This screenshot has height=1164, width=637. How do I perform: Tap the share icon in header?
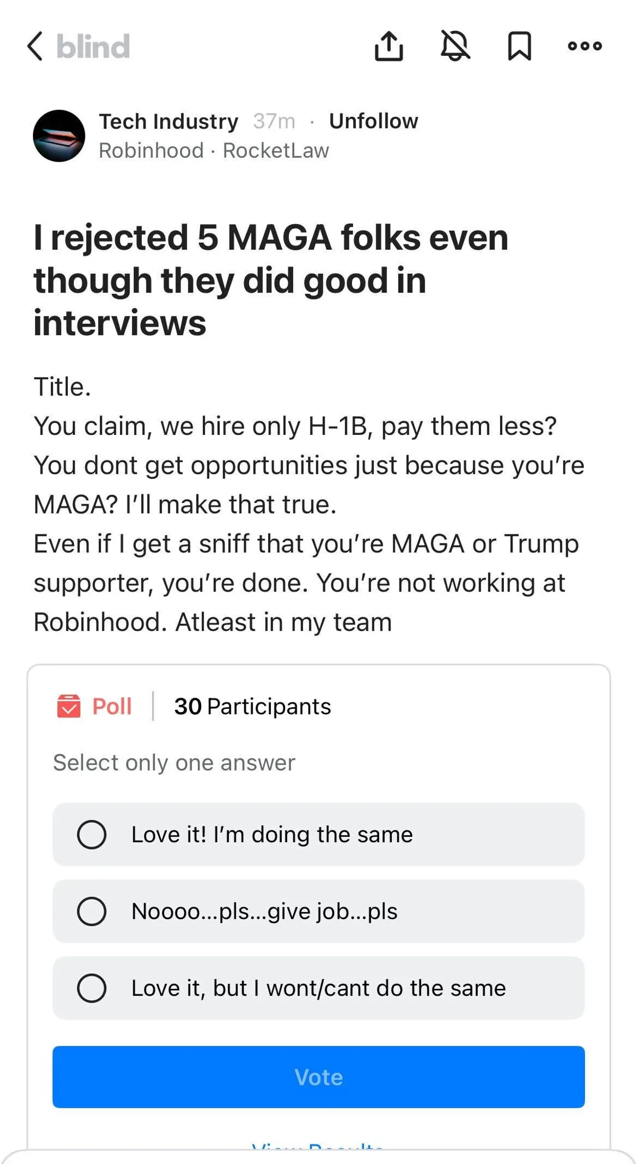pyautogui.click(x=389, y=46)
